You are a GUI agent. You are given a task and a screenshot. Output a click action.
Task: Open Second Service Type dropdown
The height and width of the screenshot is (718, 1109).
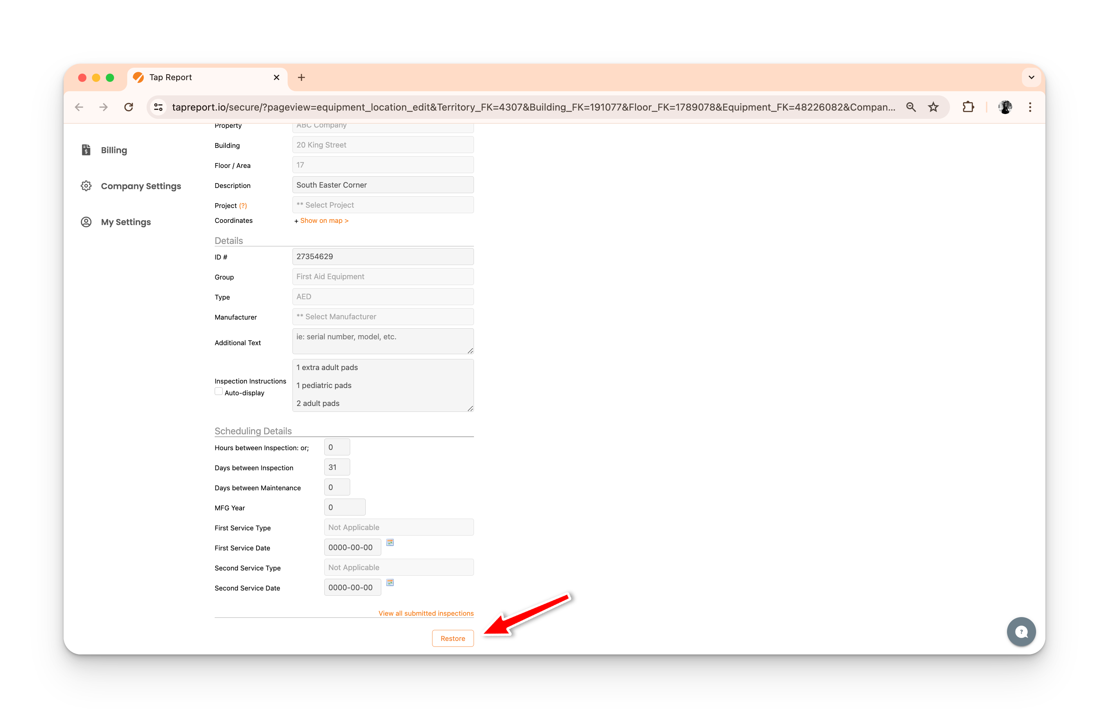point(398,567)
